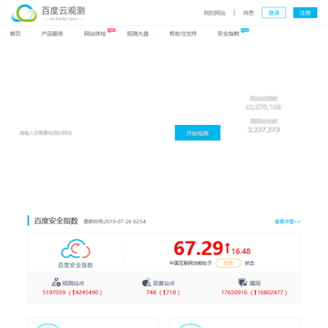
Task: Click the 注册 register button
Action: pyautogui.click(x=305, y=13)
